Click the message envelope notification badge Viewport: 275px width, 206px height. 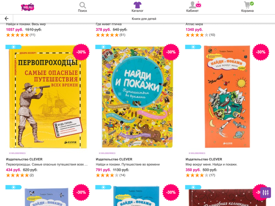tap(199, 5)
